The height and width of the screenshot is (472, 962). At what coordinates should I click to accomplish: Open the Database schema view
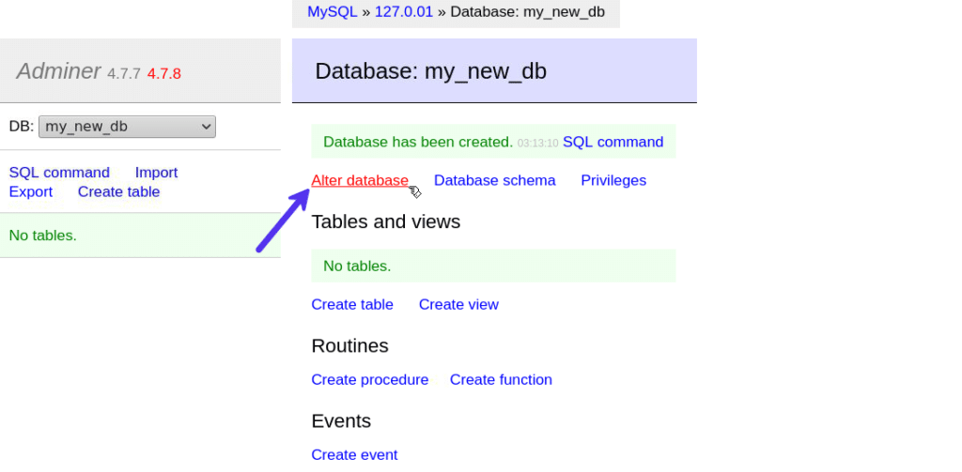click(x=494, y=180)
